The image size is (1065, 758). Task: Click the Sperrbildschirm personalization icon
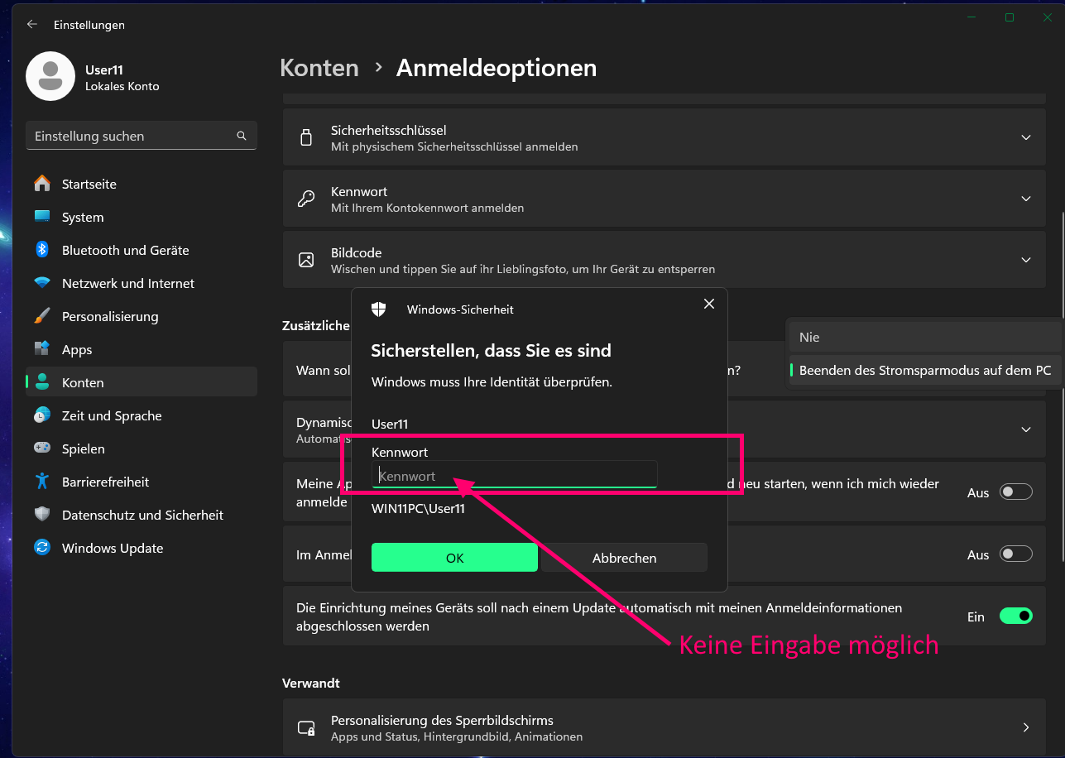[306, 728]
